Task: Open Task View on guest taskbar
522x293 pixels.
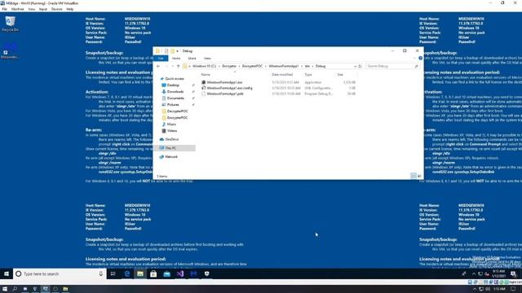Action: point(113,273)
